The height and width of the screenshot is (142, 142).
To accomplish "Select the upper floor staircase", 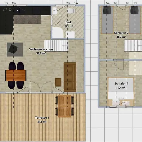I will [x=133, y=45].
